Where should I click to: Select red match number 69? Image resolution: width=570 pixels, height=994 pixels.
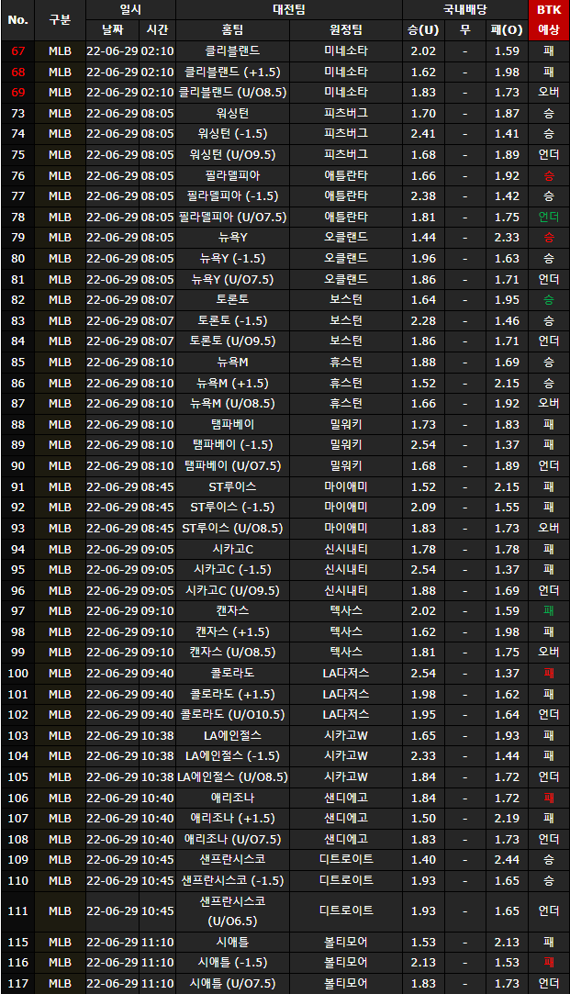(17, 93)
